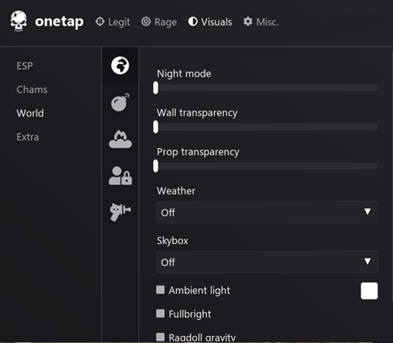Click the onetap skull logo
This screenshot has height=343, width=393.
(x=19, y=21)
